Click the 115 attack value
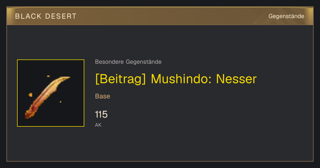Viewport: 320px width, 168px height. point(101,115)
